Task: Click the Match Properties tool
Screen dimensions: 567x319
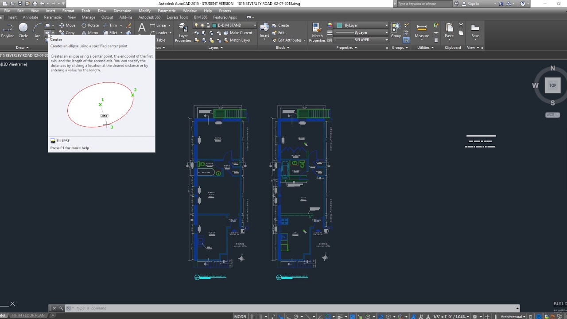Action: click(x=317, y=33)
